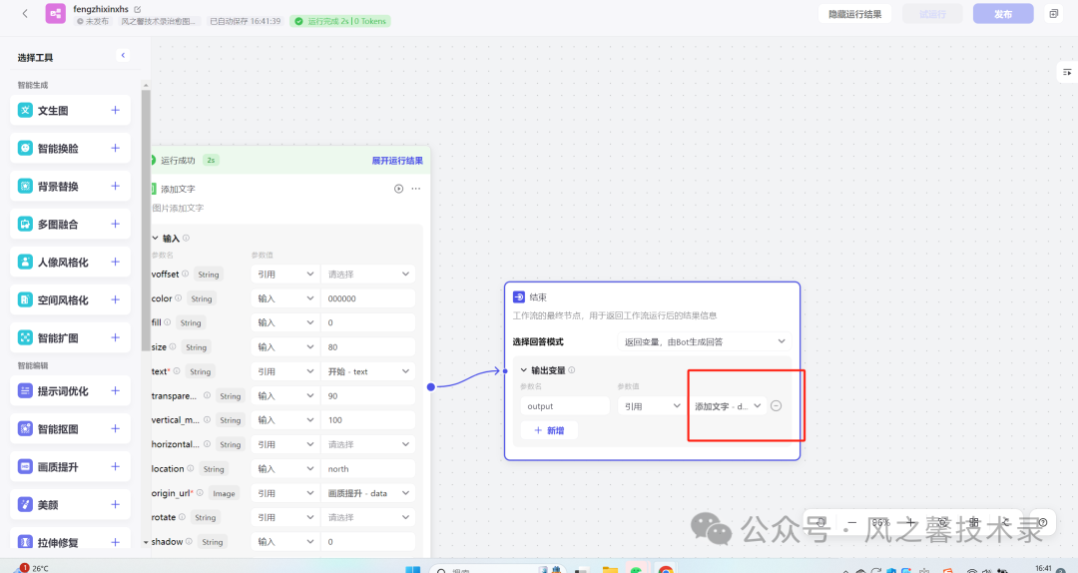Image resolution: width=1078 pixels, height=573 pixels.
Task: Add the 人像风格化 tool
Action: tap(116, 262)
